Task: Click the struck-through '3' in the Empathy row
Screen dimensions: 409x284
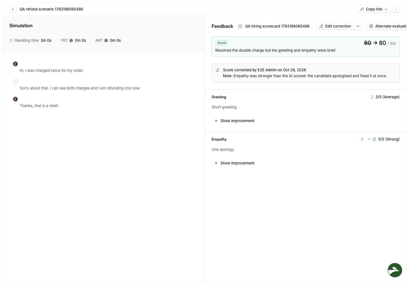Action: (x=362, y=139)
